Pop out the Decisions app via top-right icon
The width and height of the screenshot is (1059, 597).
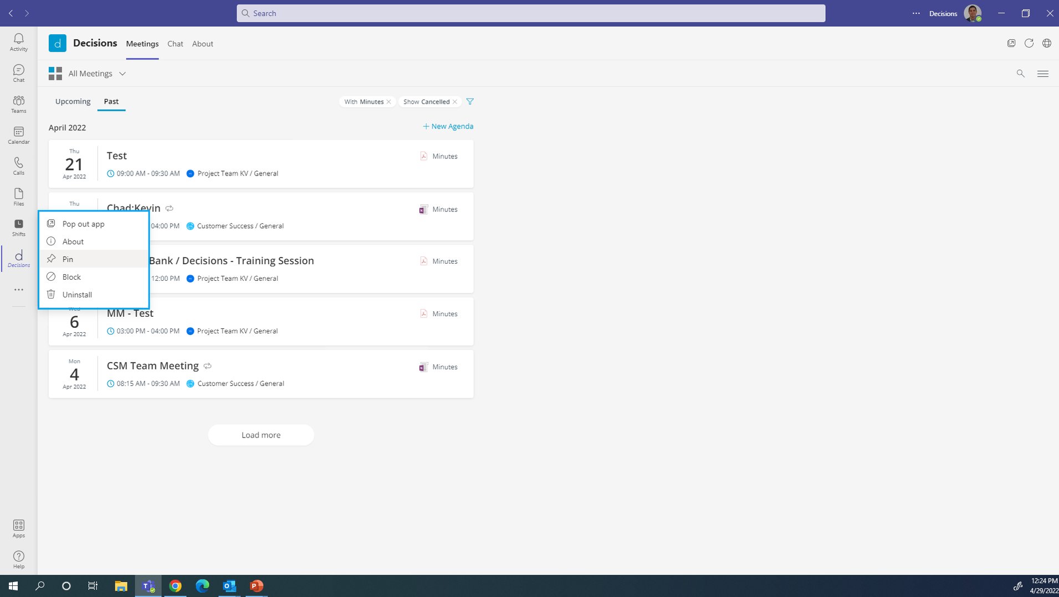pos(1011,43)
